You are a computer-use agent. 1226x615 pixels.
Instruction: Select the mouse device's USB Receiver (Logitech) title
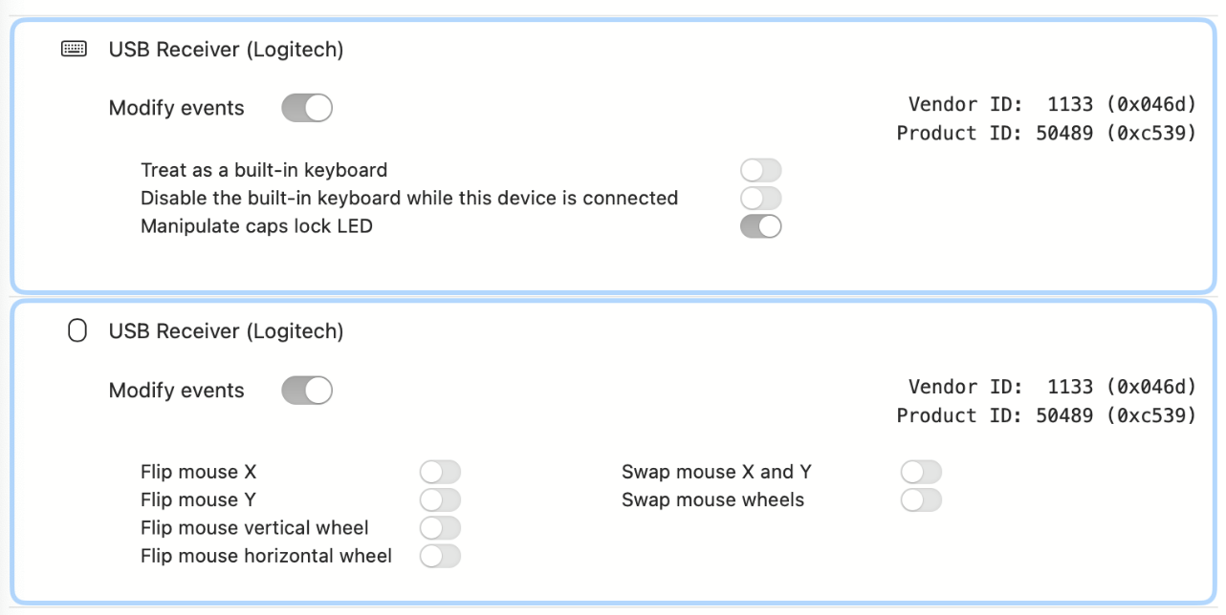pos(226,331)
